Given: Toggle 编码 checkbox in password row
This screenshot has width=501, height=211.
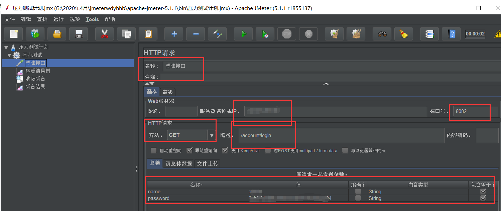Looking at the screenshot, I should coord(358,198).
